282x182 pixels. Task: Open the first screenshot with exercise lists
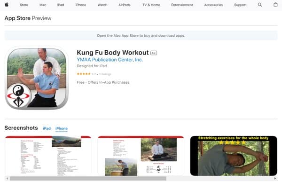[48, 156]
